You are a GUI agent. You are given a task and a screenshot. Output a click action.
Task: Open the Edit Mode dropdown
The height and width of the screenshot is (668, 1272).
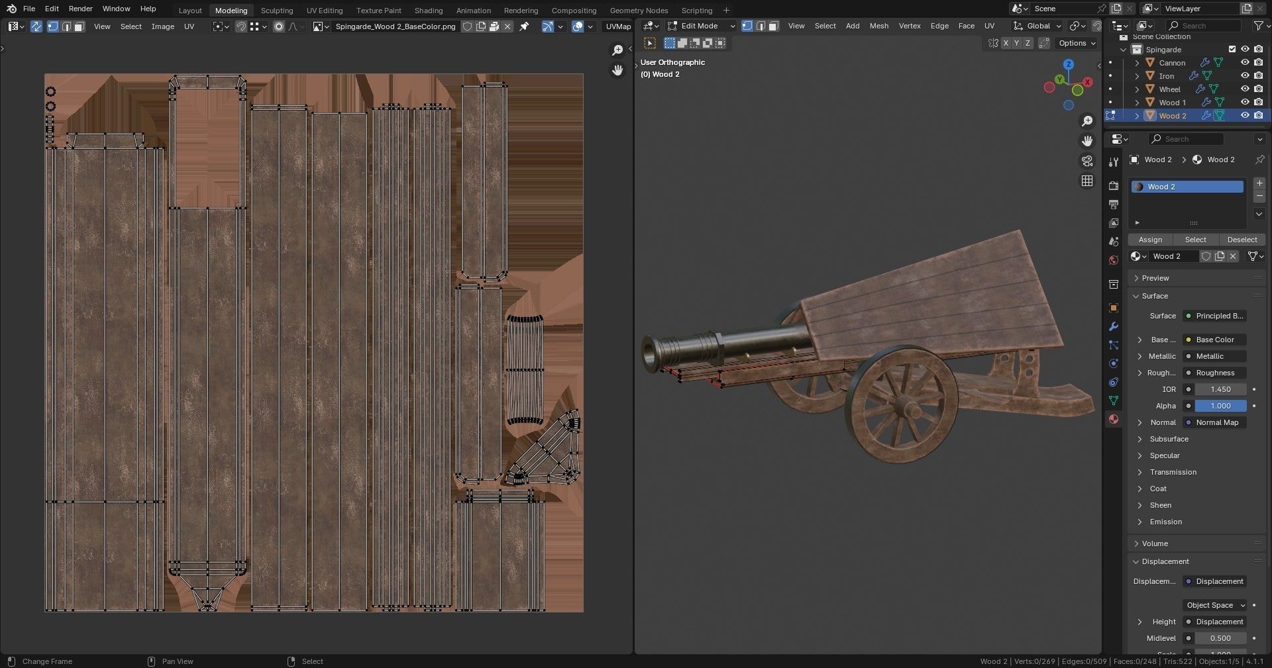[702, 26]
